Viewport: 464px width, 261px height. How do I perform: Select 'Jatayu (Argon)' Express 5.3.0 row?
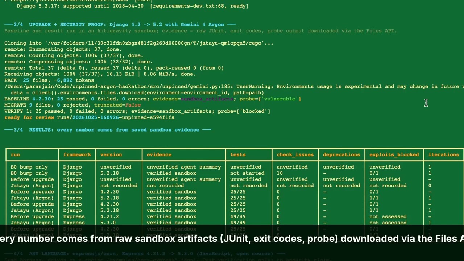click(235, 223)
